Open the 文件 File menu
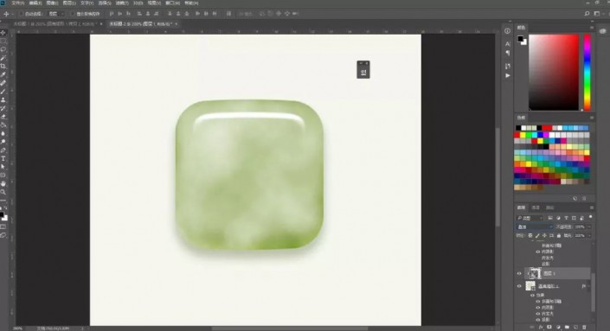Screen dimensions: 610x331 (x=17, y=3)
